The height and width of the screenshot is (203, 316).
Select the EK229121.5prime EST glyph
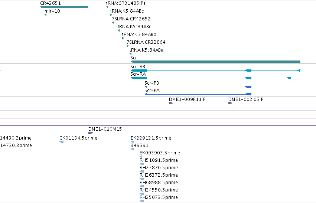coord(132,142)
